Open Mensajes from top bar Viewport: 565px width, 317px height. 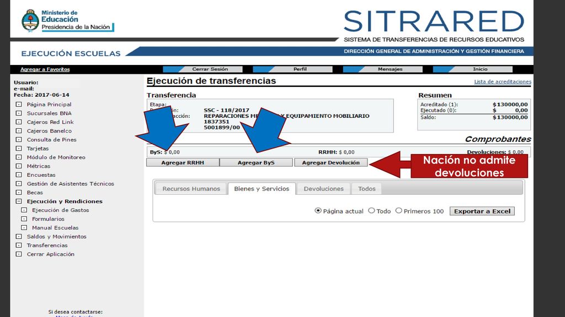pos(383,69)
